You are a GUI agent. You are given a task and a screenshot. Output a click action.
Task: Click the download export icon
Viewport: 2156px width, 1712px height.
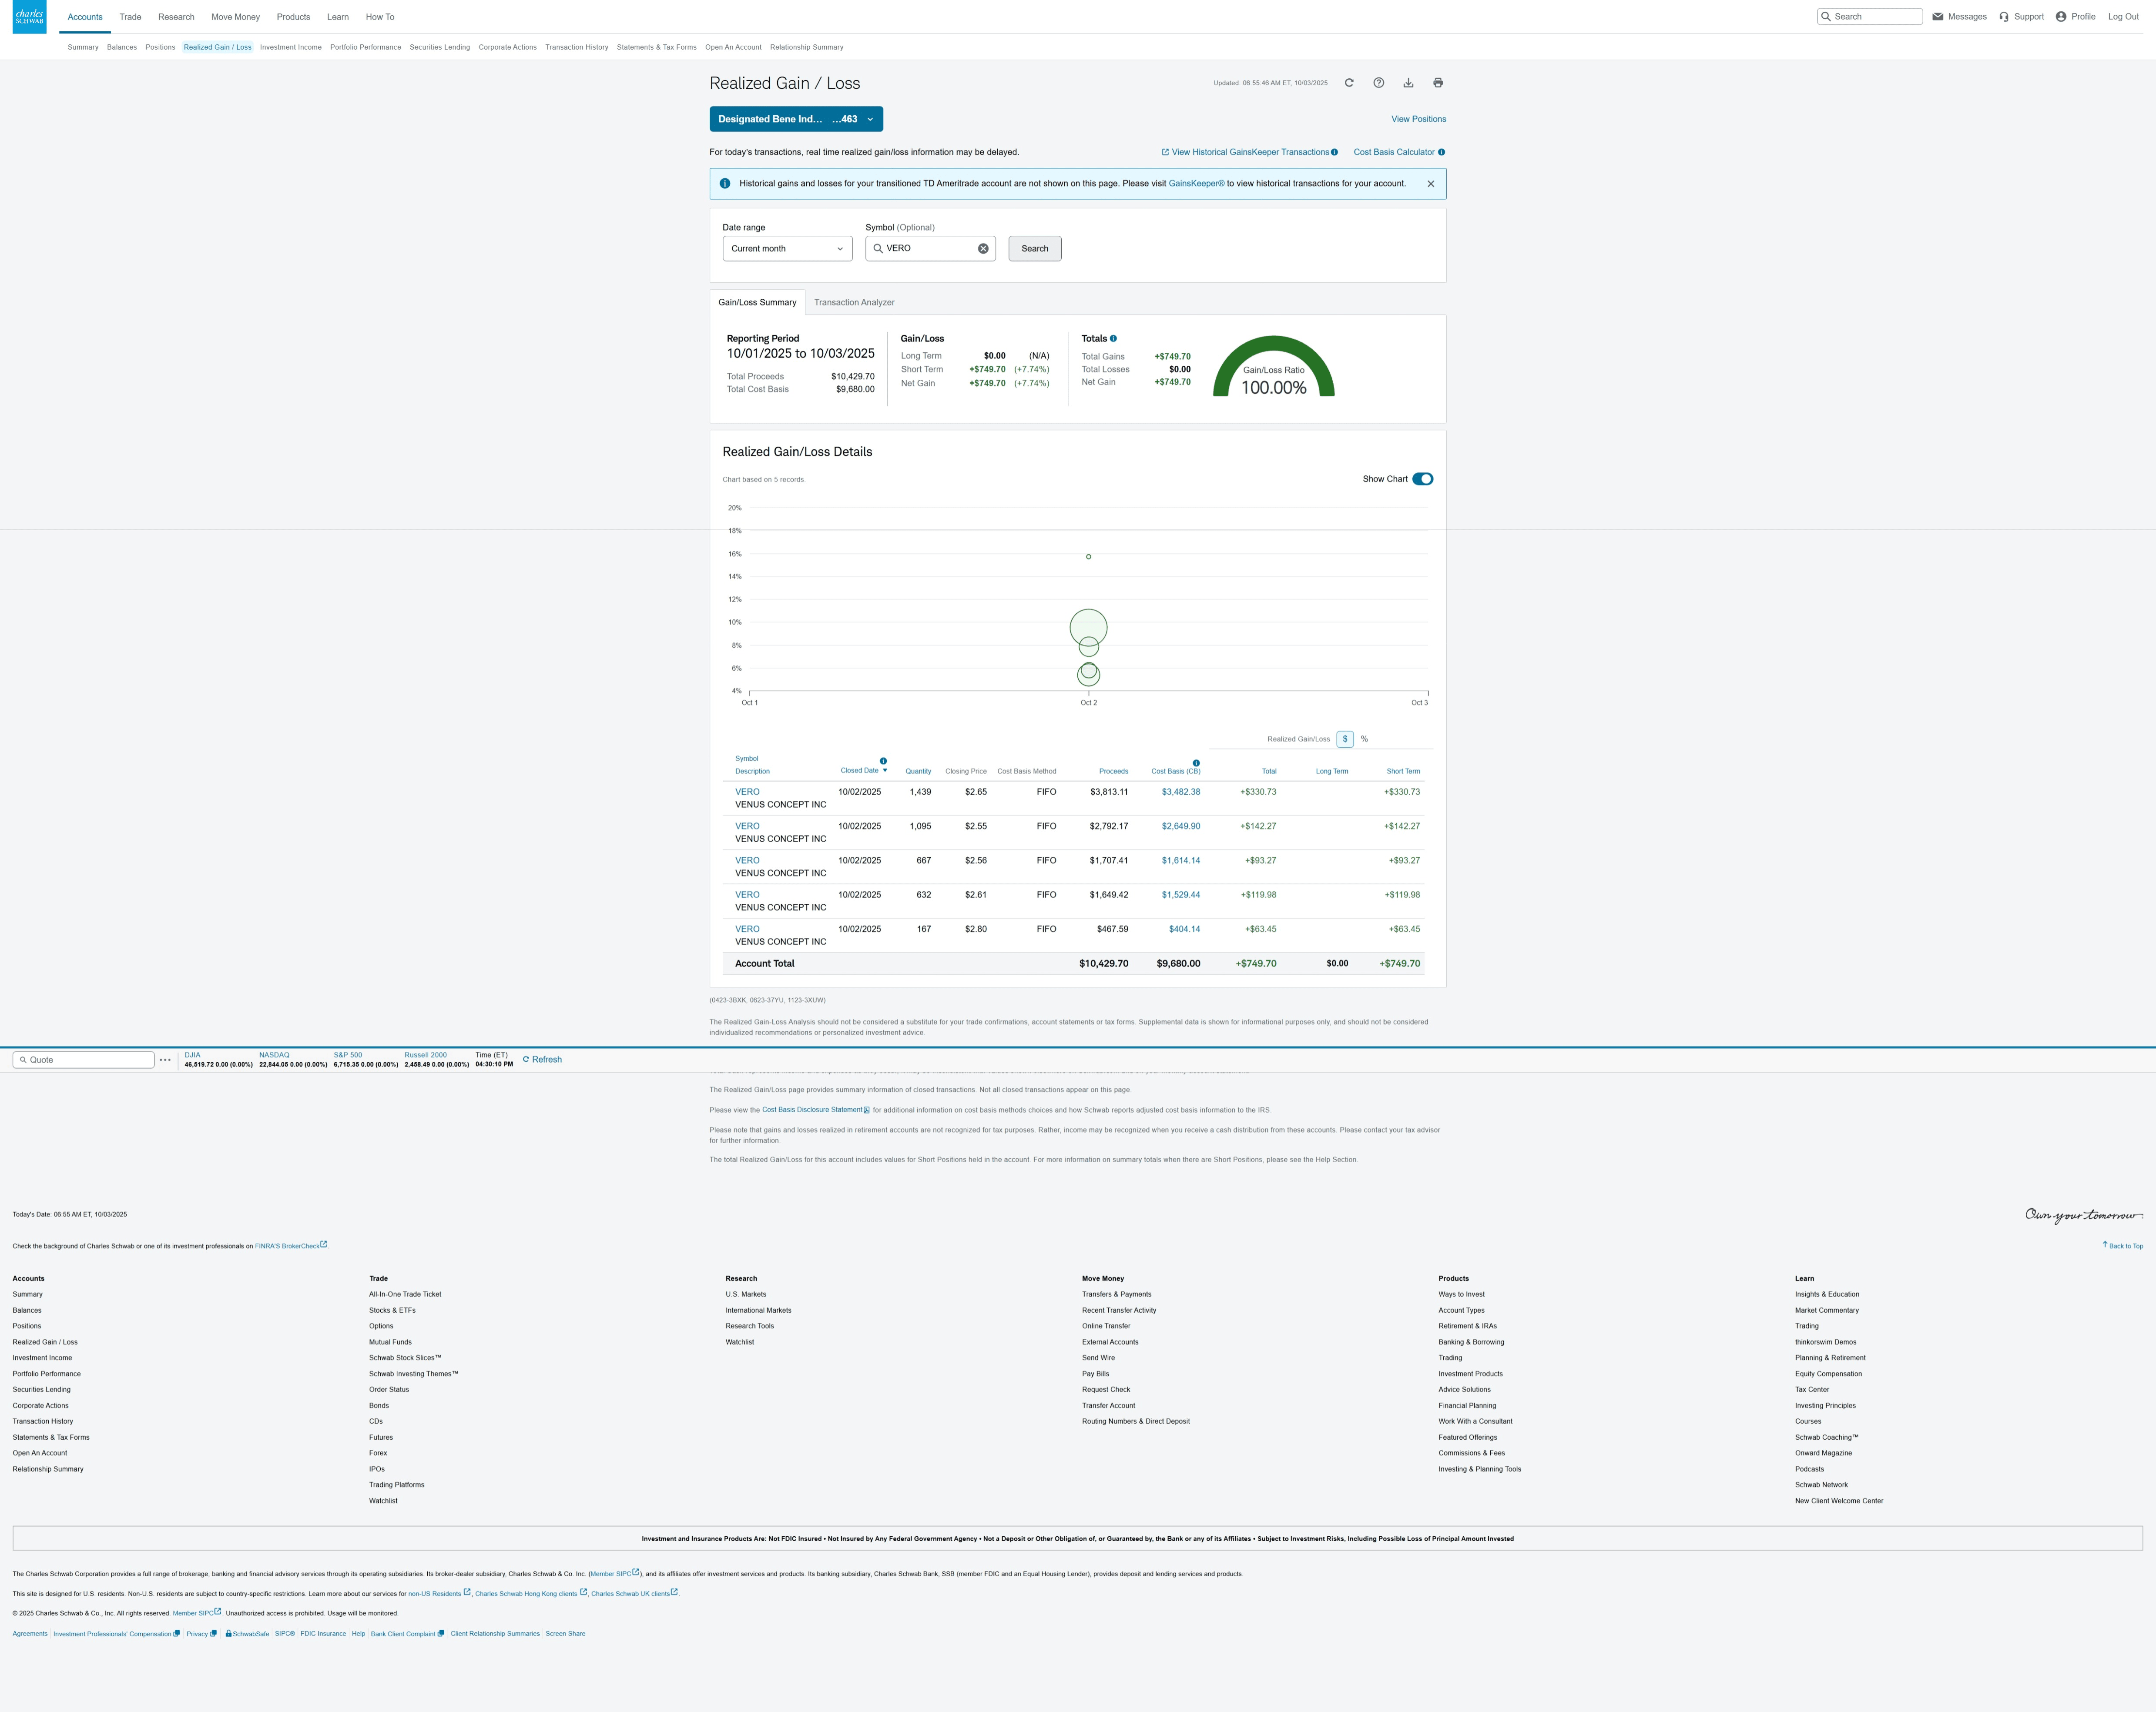[x=1408, y=83]
